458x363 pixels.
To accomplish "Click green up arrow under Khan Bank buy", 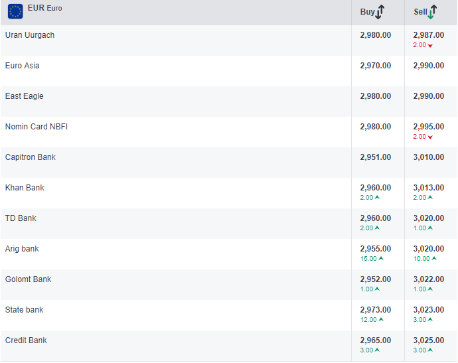I will pos(377,198).
